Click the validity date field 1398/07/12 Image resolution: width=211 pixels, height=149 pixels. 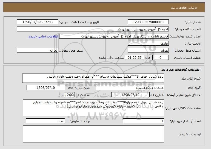pos(130,95)
